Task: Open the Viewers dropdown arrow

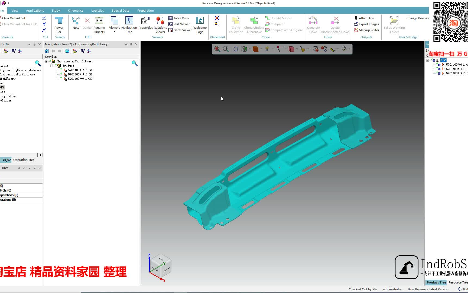Action: (x=114, y=32)
